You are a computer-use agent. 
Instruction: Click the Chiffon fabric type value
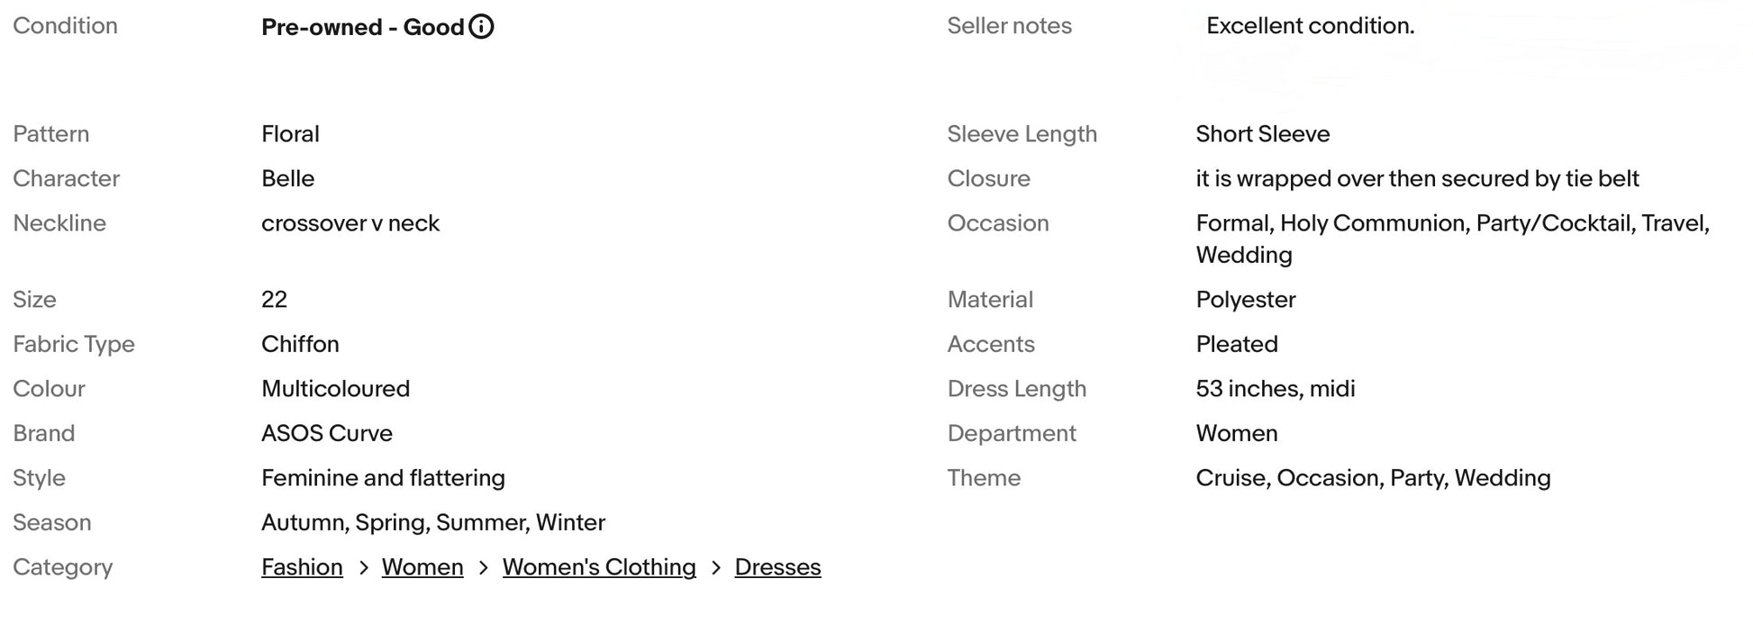pos(300,344)
